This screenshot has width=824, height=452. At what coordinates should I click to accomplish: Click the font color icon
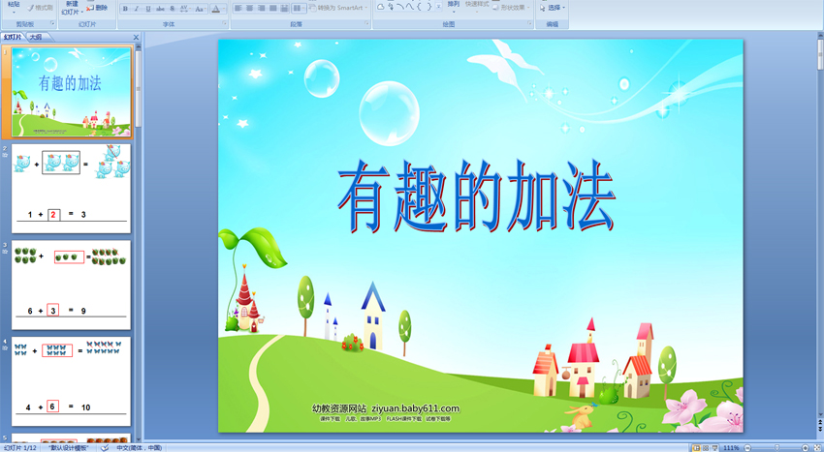(217, 9)
